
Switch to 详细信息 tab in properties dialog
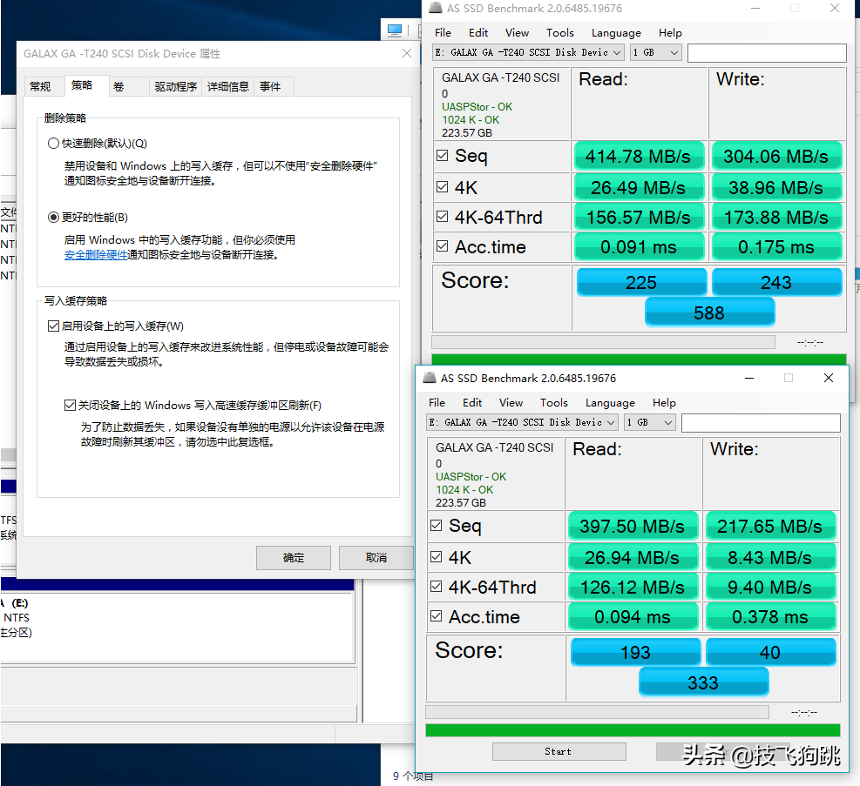pos(227,86)
